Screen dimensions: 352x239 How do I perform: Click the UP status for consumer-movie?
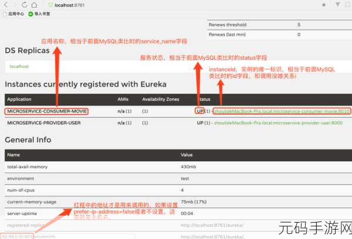[200, 111]
